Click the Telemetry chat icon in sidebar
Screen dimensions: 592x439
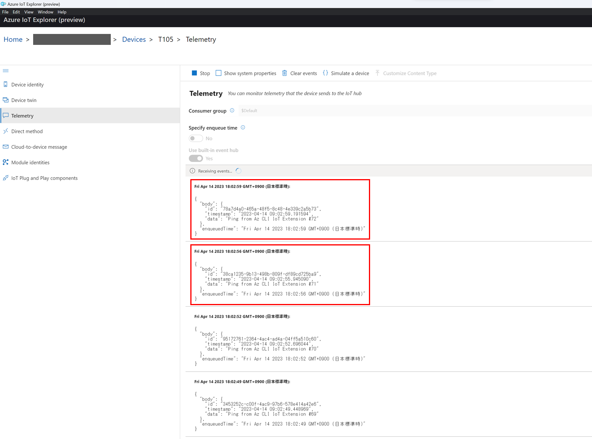tap(5, 116)
